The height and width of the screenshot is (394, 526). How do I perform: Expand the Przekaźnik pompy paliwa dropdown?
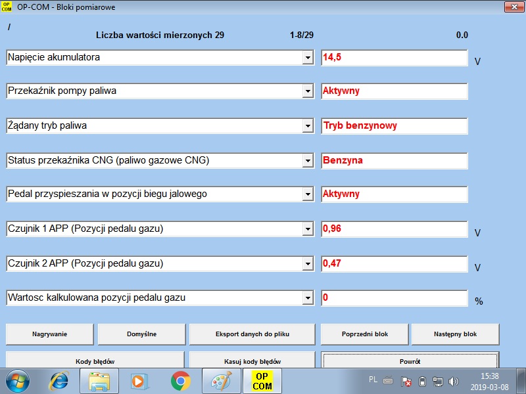pyautogui.click(x=307, y=92)
